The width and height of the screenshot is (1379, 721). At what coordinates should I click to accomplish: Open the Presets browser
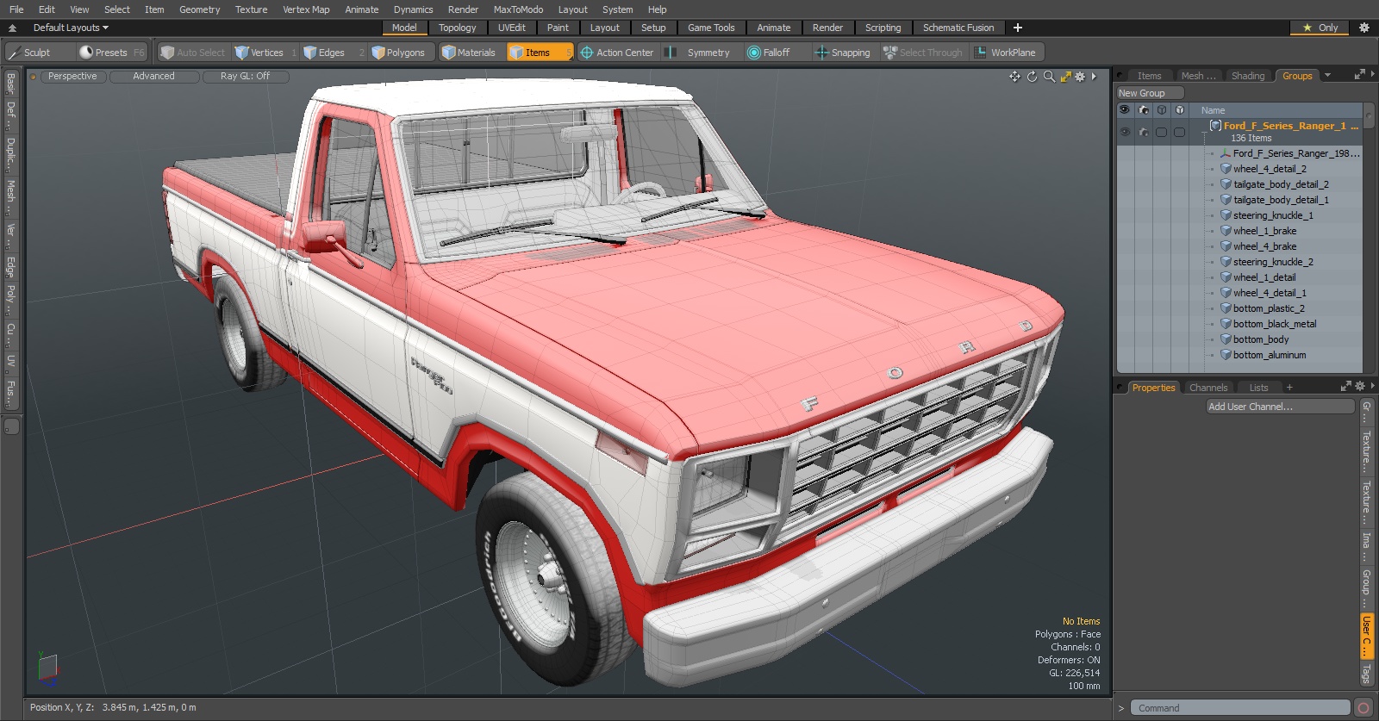111,53
